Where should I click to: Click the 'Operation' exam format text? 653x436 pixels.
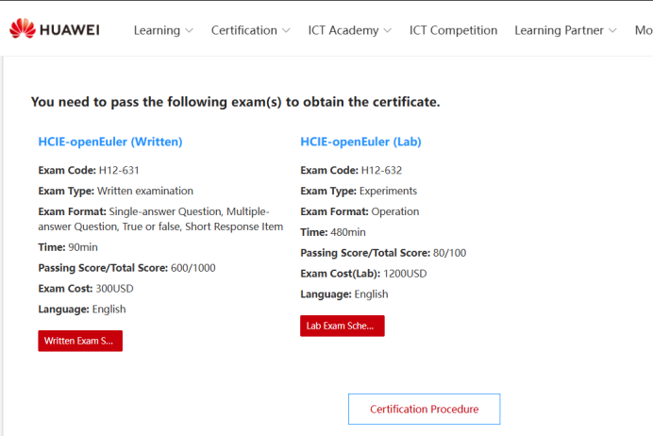pyautogui.click(x=395, y=211)
